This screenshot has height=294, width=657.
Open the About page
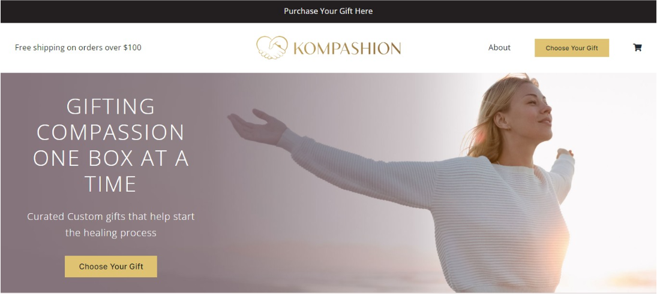(499, 48)
